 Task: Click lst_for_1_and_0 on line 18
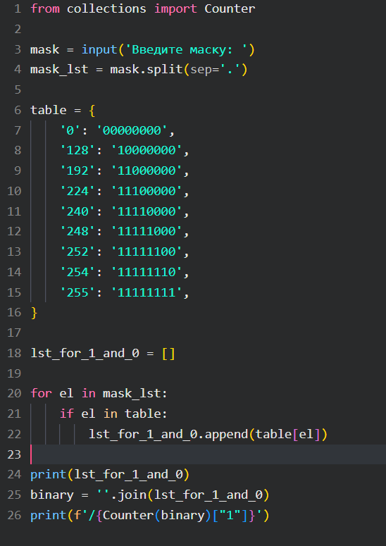tap(85, 353)
